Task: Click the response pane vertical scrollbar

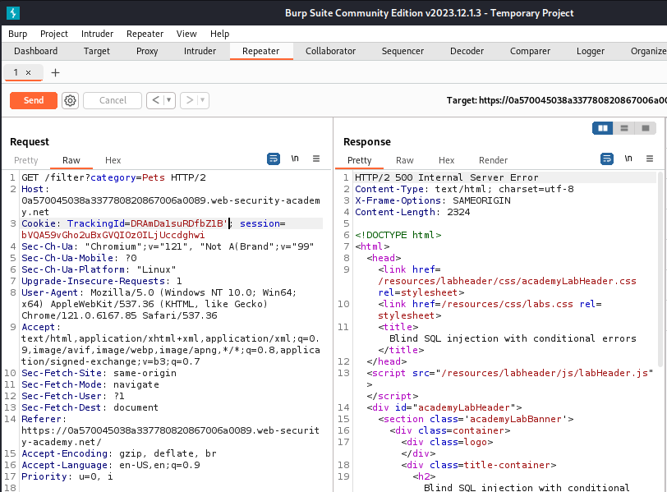Action: click(x=660, y=269)
